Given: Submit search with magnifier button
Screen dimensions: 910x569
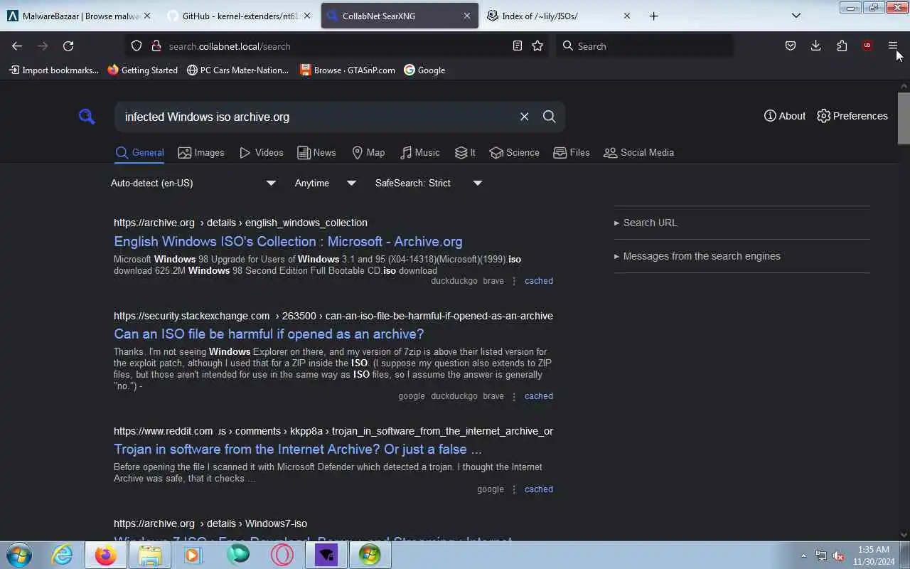Looking at the screenshot, I should click(549, 117).
